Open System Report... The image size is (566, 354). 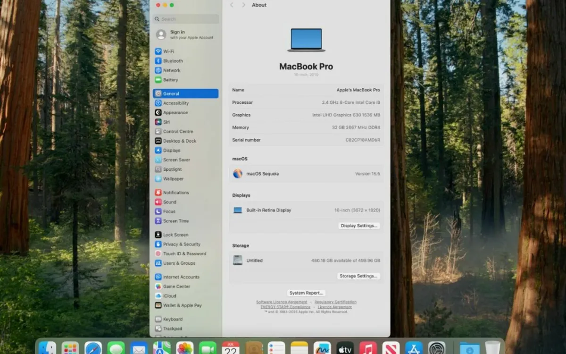(306, 293)
